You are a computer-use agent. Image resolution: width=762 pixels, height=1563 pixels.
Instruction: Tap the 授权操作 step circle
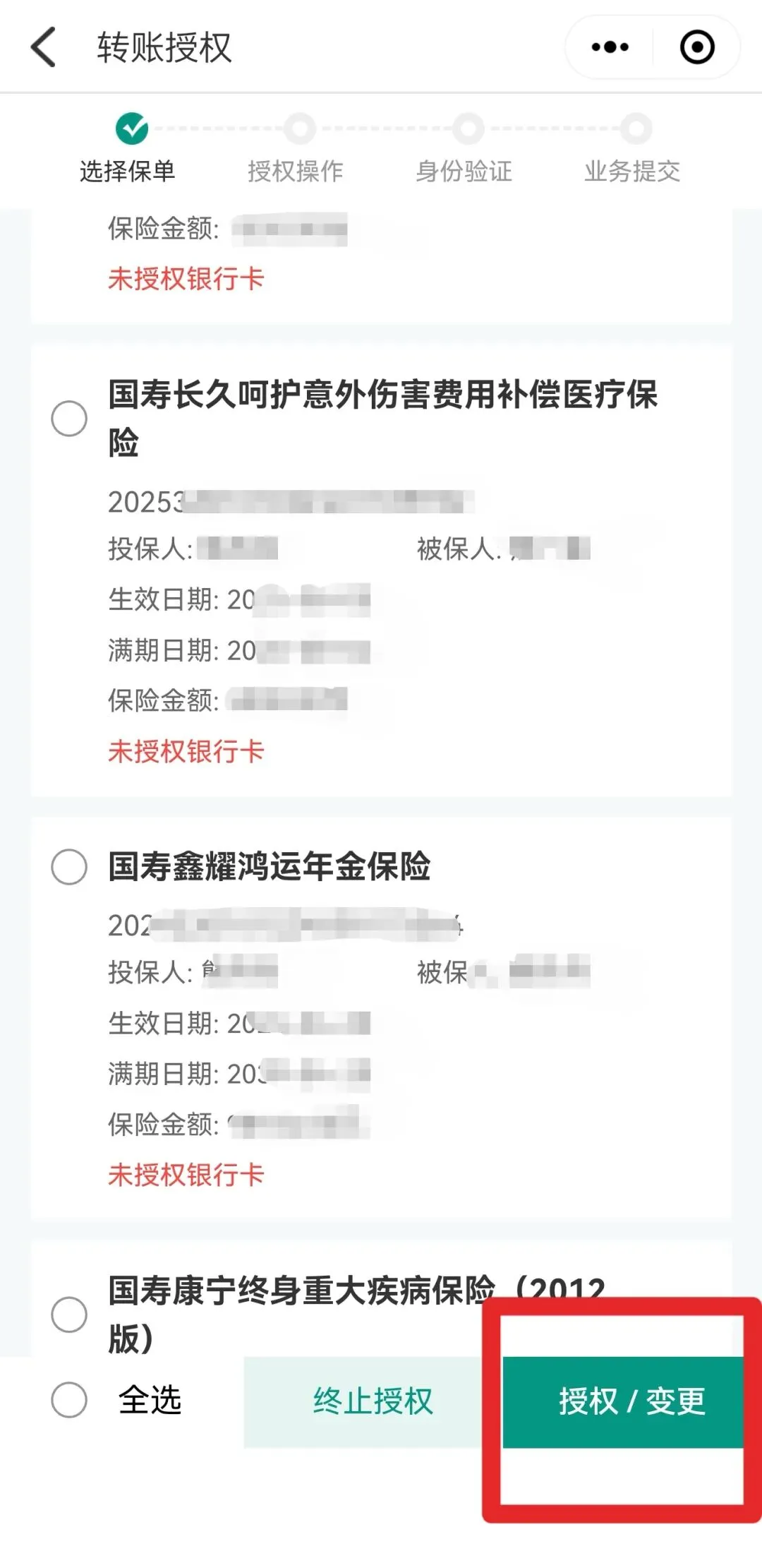click(300, 128)
